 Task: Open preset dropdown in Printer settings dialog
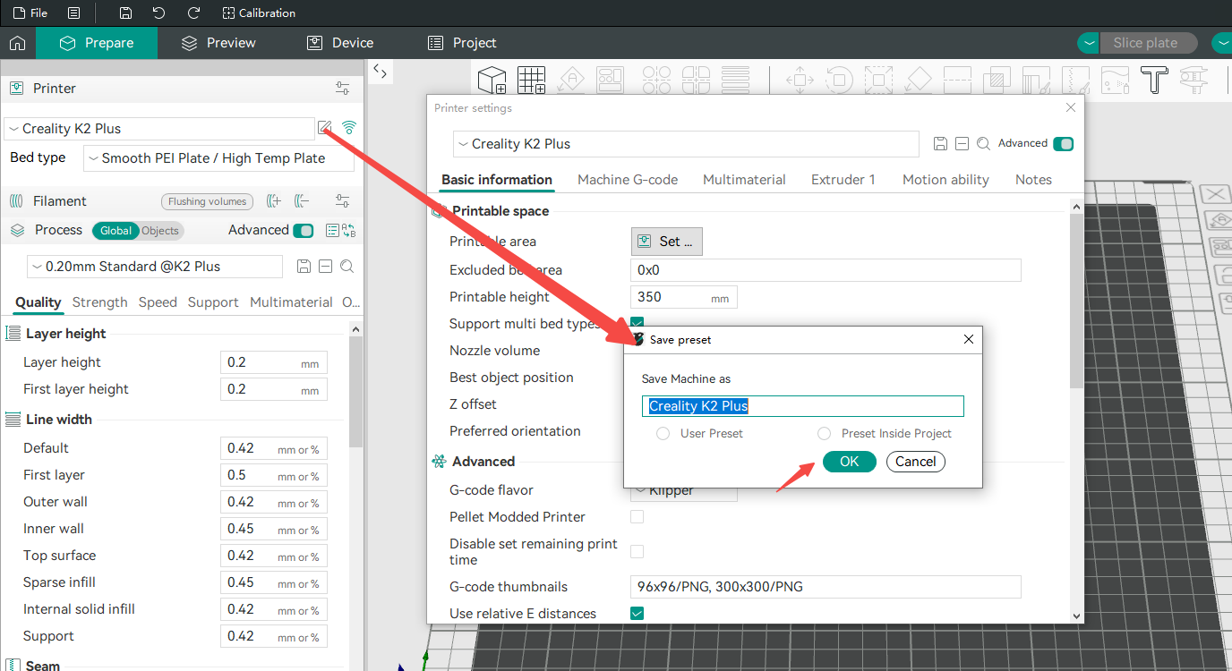point(687,144)
